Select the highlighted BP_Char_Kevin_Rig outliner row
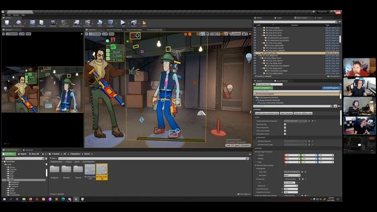 tap(297, 53)
